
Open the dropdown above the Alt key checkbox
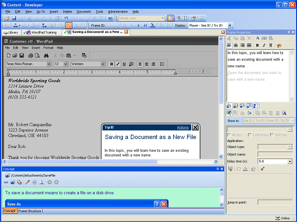(x=290, y=129)
